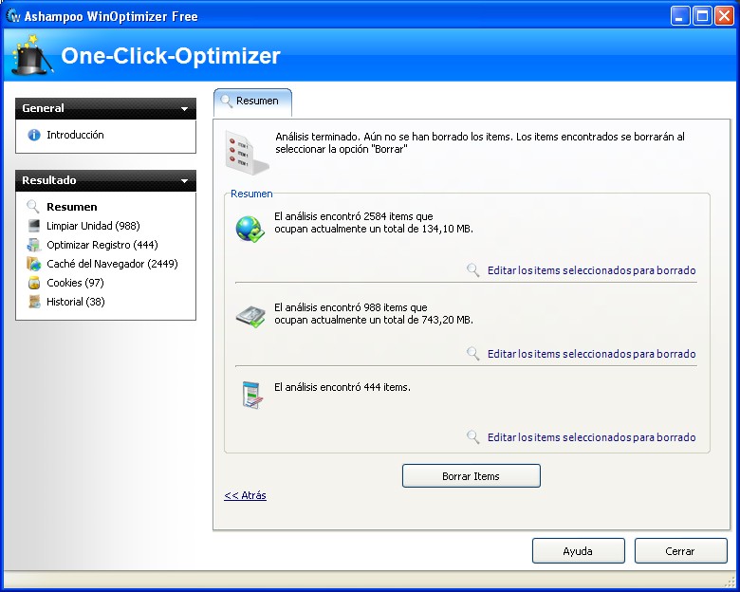Screen dimensions: 740x592
Task: Click the 'Análisis terminado' message text
Action: [480, 142]
